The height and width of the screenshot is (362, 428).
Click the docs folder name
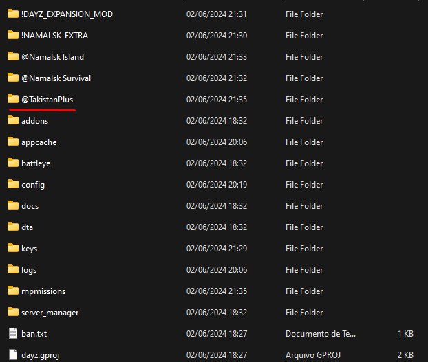(30, 206)
